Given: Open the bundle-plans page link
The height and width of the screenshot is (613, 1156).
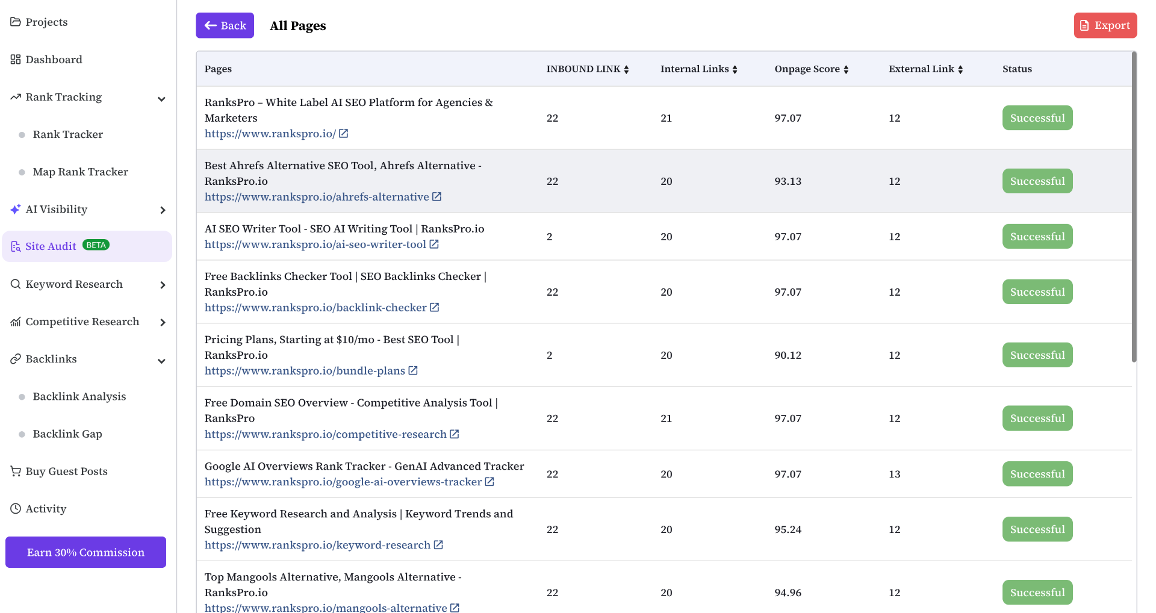Looking at the screenshot, I should [305, 371].
